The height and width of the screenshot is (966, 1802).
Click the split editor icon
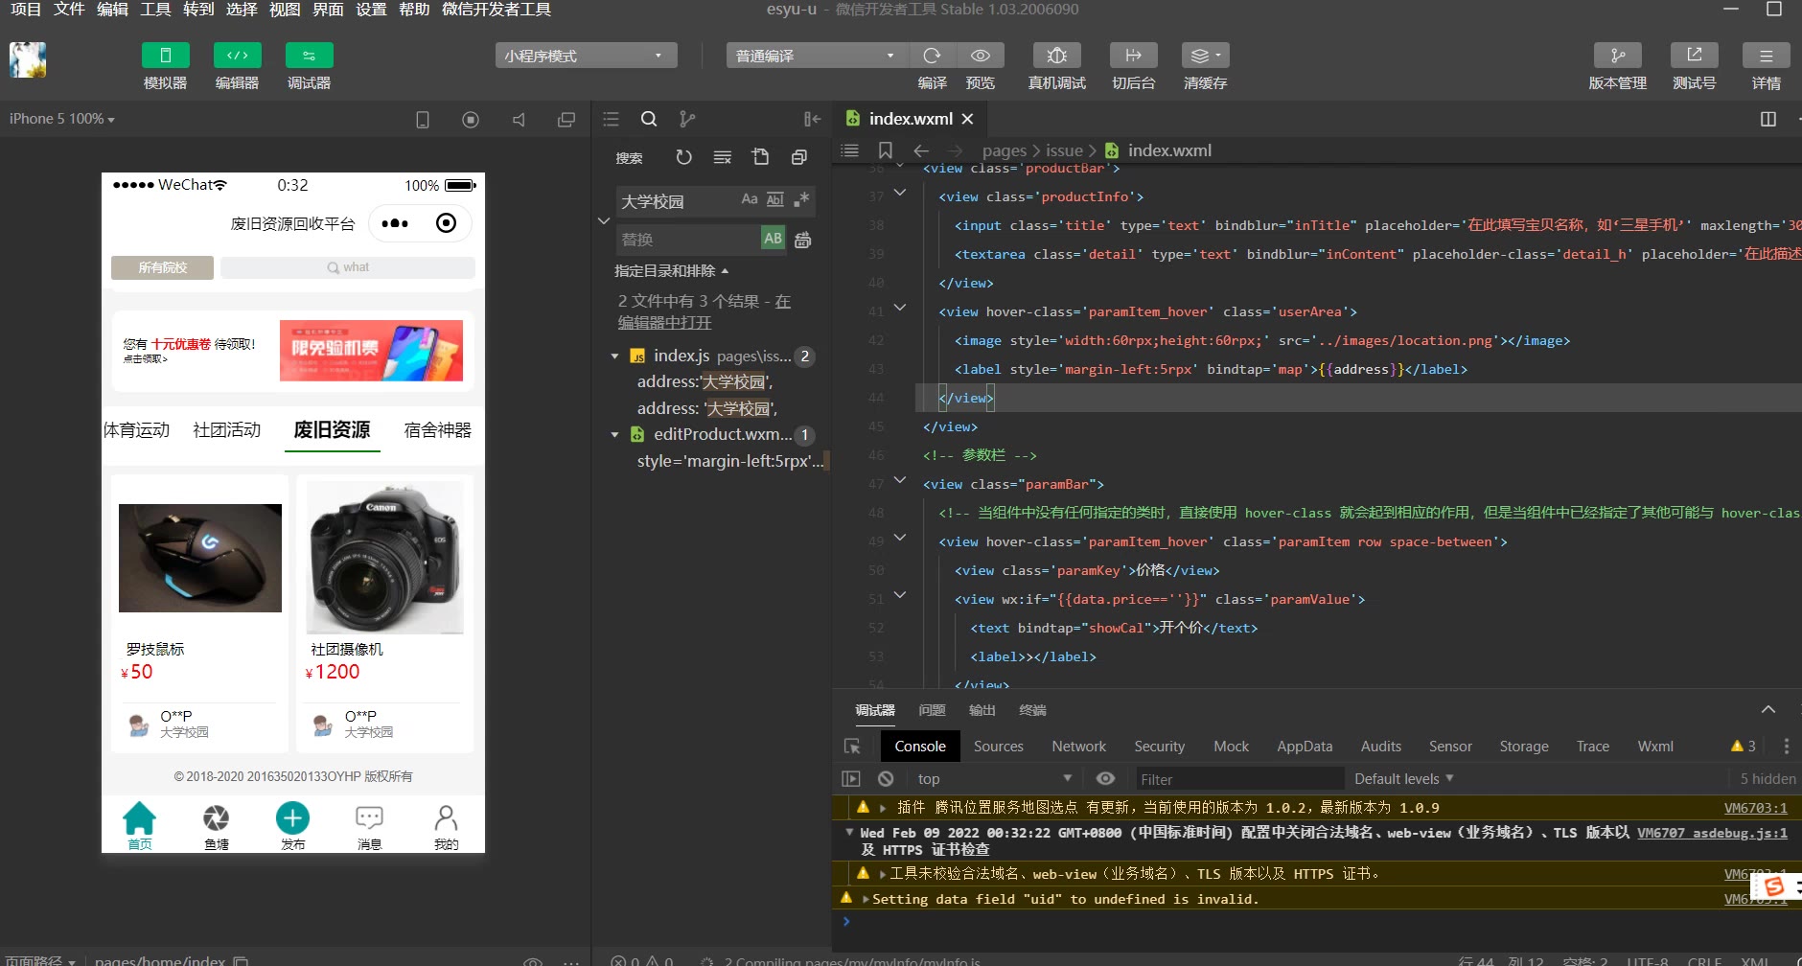pyautogui.click(x=1768, y=119)
